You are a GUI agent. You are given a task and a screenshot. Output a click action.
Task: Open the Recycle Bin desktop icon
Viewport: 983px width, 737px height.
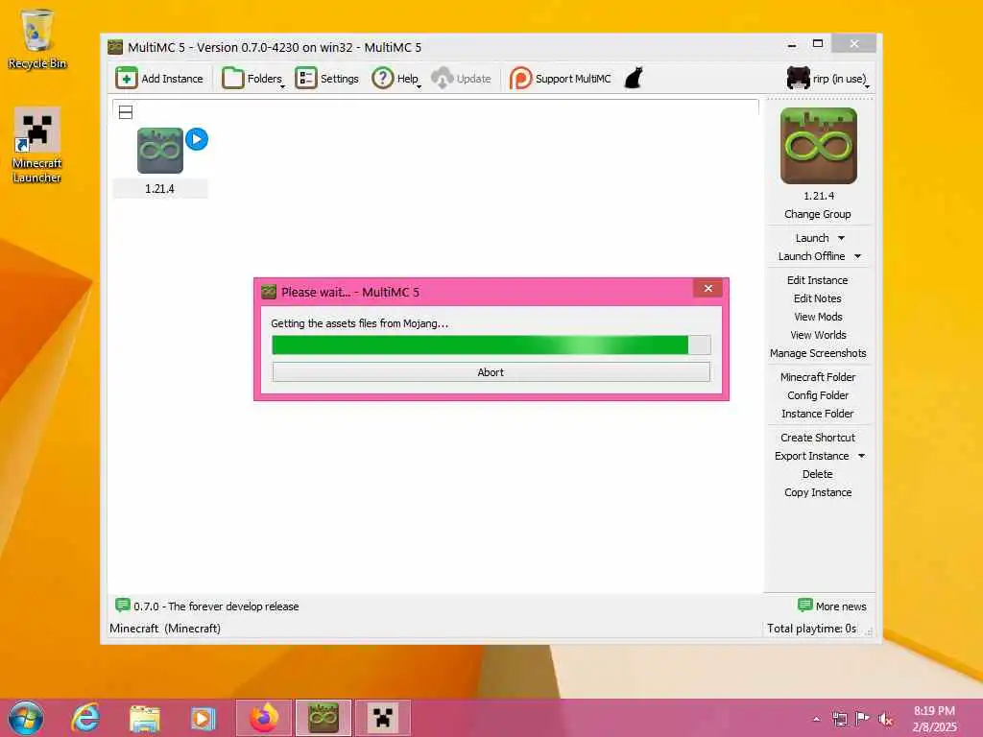37,39
